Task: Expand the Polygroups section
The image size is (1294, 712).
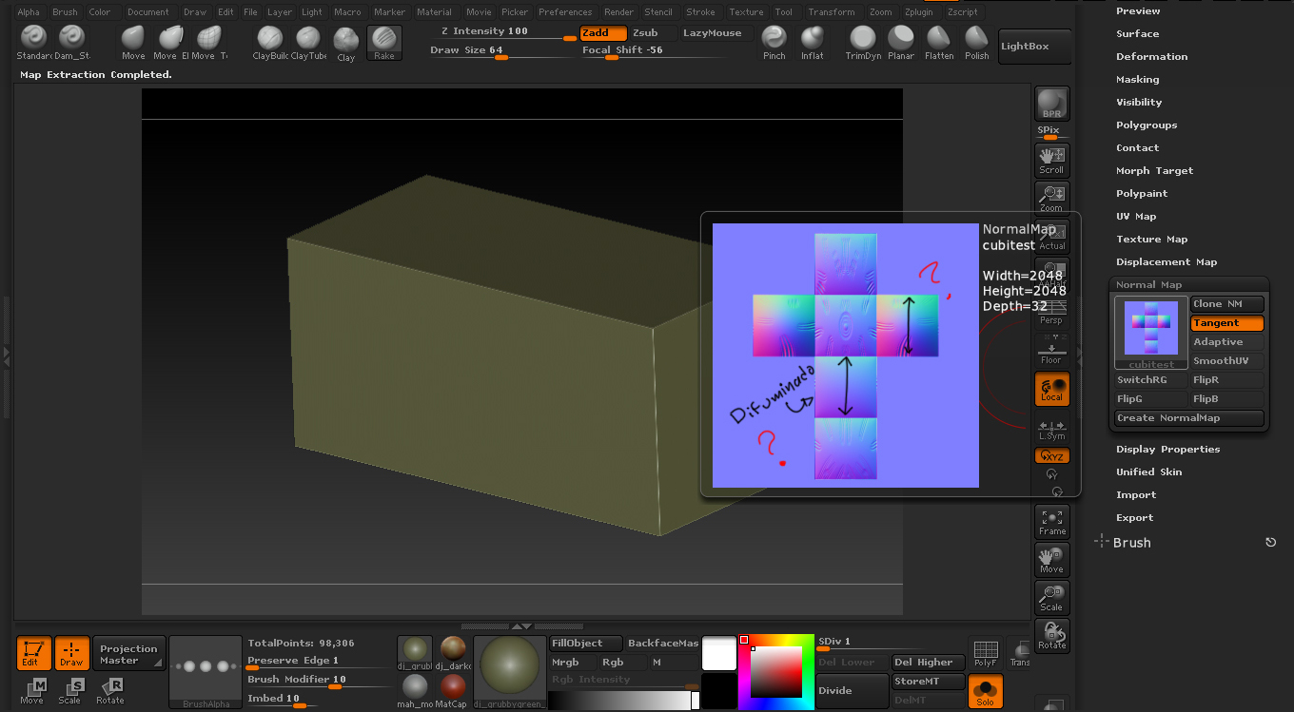Action: (1147, 125)
